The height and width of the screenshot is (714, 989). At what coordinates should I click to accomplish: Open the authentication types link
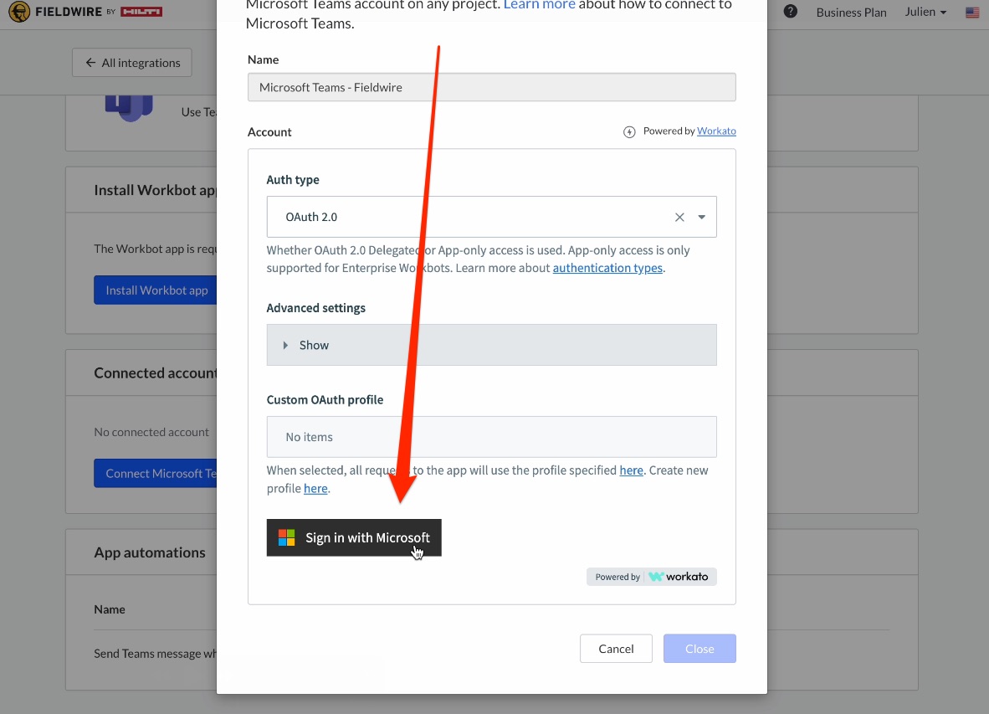607,268
